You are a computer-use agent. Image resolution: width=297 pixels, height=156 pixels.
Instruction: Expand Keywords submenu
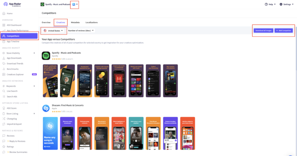34,86
